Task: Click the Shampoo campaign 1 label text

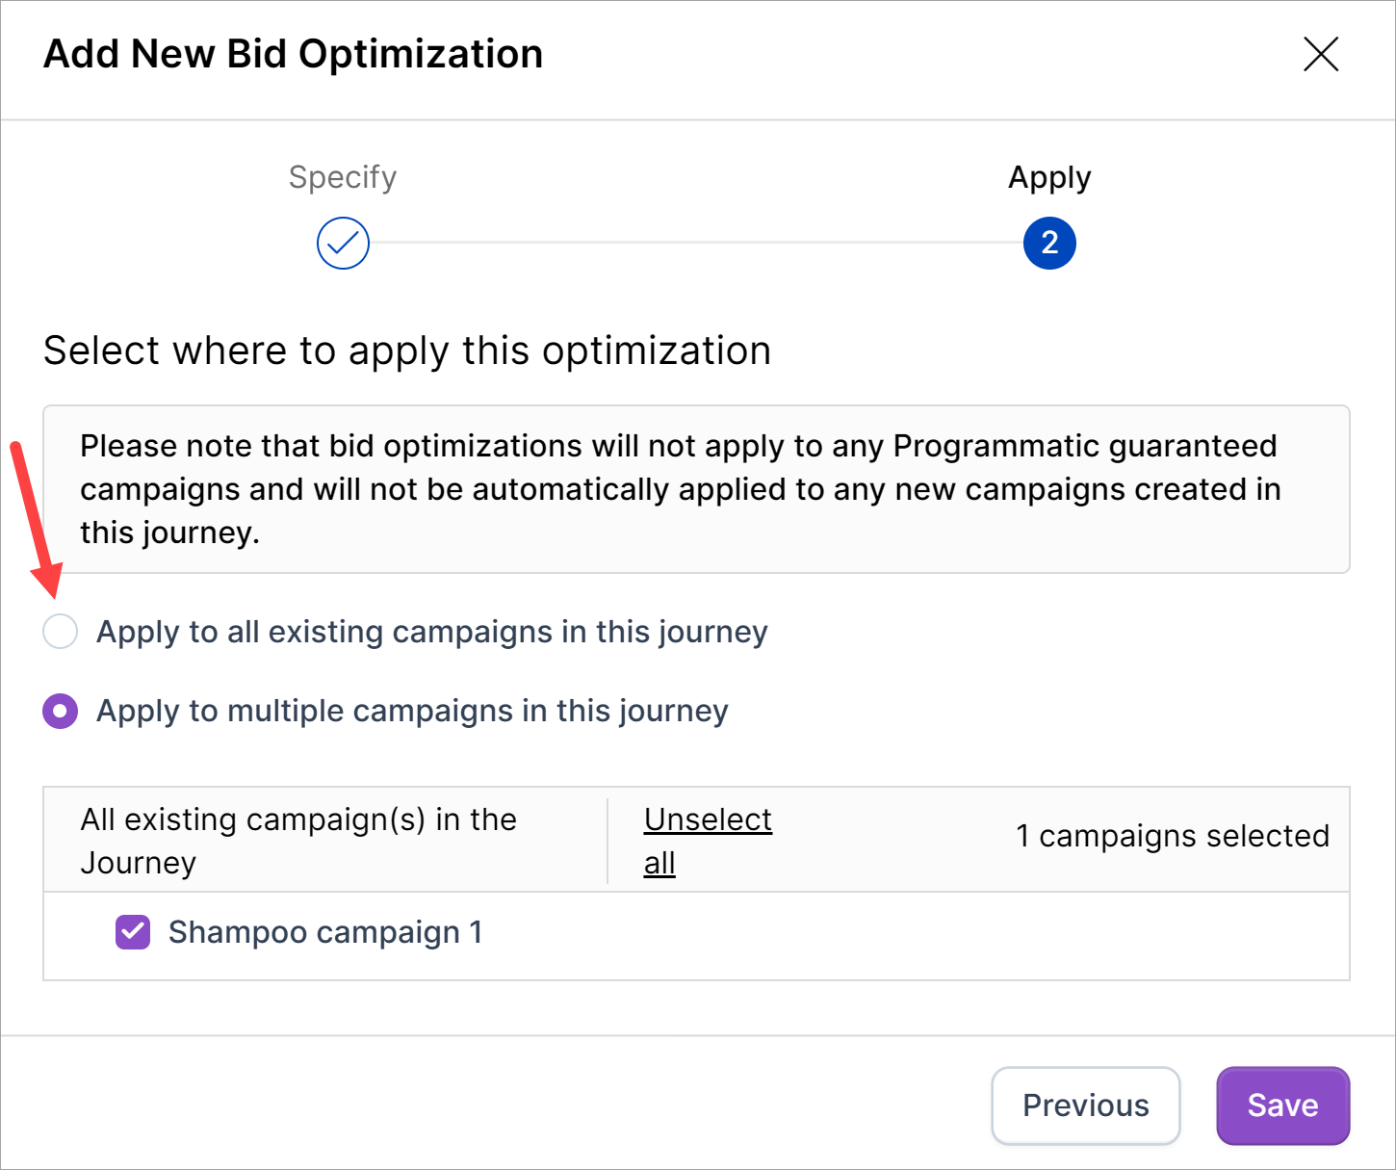Action: coord(325,932)
